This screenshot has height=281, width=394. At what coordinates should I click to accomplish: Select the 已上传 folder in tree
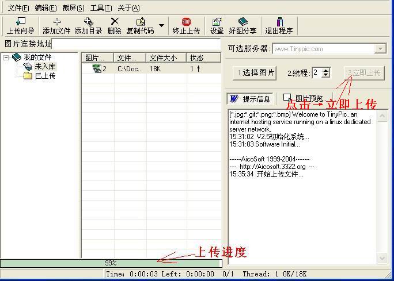pyautogui.click(x=45, y=75)
